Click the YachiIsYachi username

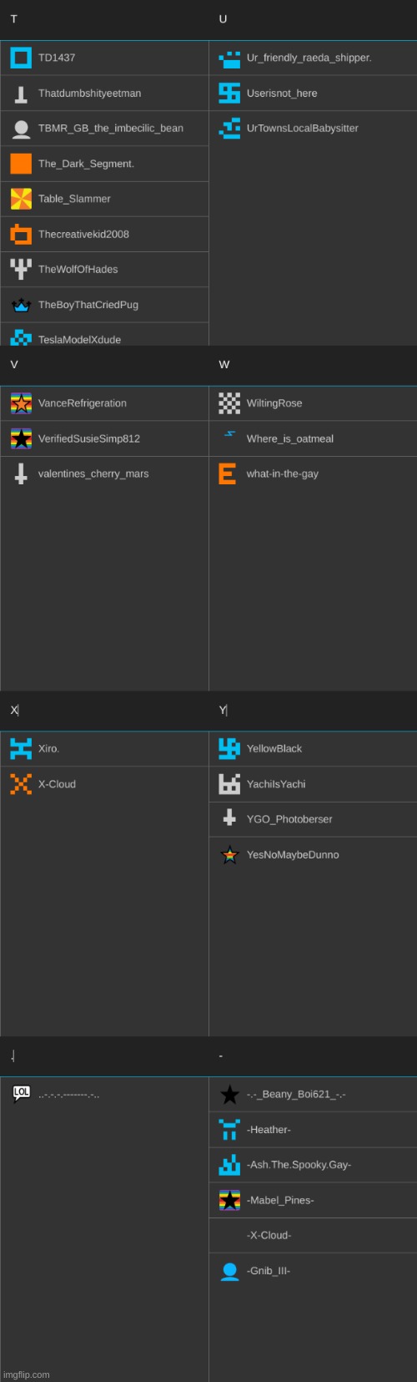(276, 784)
